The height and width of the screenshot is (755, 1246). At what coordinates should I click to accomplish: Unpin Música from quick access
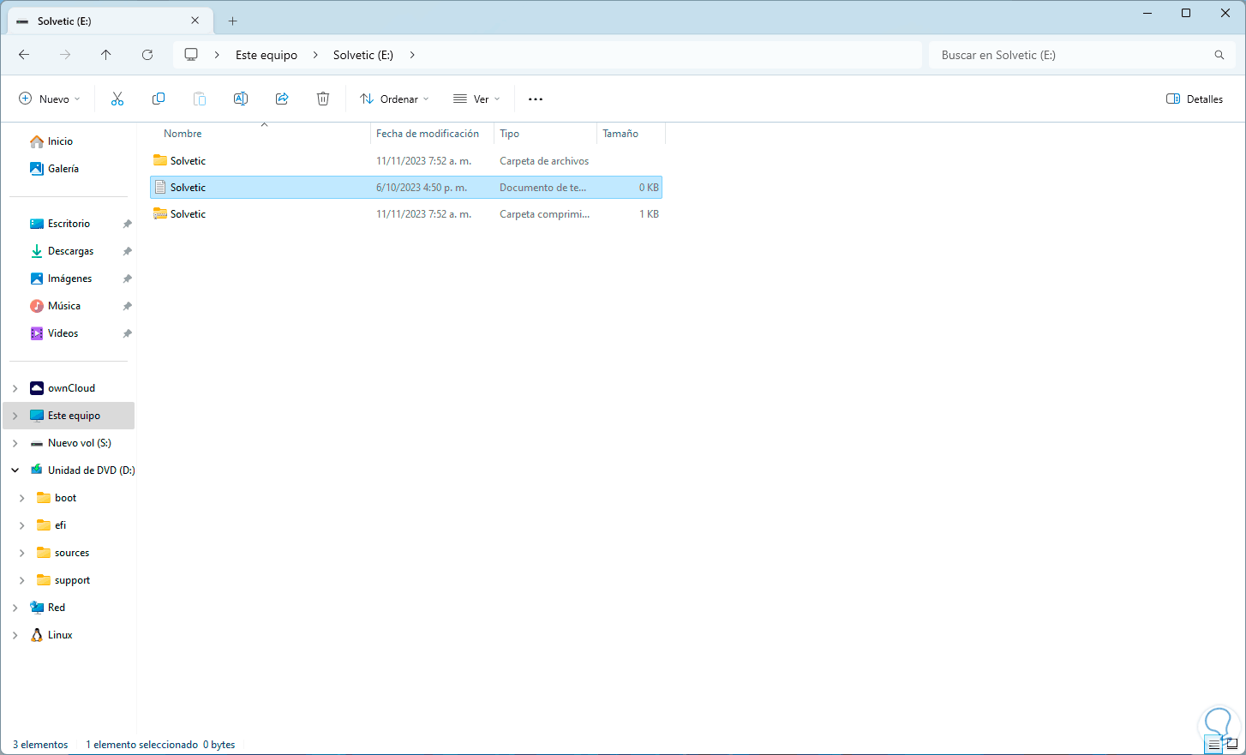(x=127, y=306)
